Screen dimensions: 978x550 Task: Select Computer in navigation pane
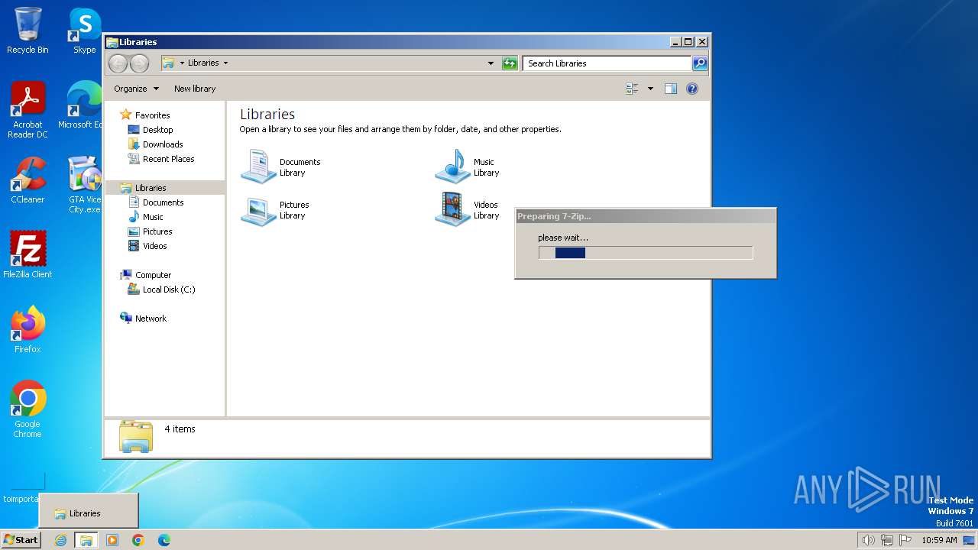point(153,275)
